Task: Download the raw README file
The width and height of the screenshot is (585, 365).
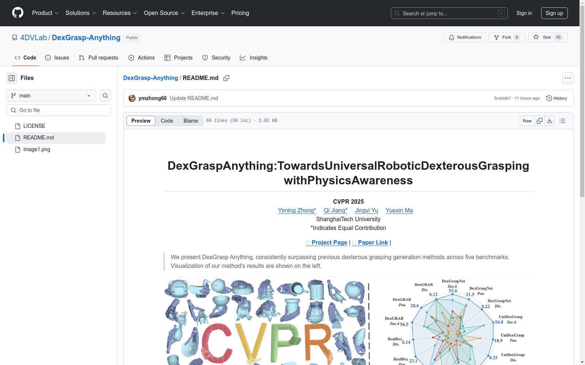Action: (550, 120)
